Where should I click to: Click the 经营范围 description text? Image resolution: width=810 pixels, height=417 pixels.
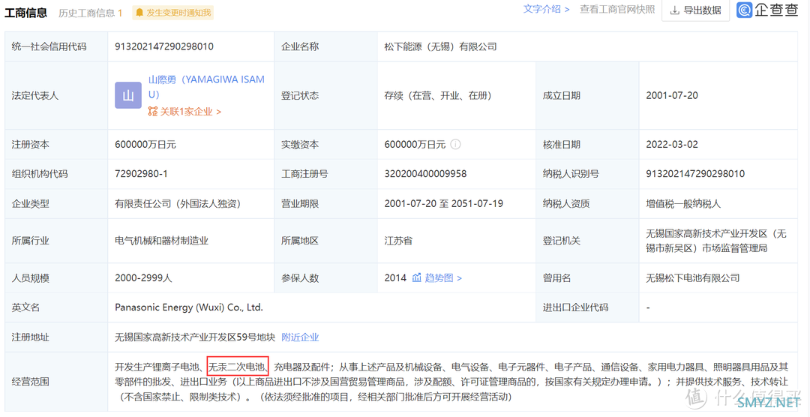(x=452, y=382)
